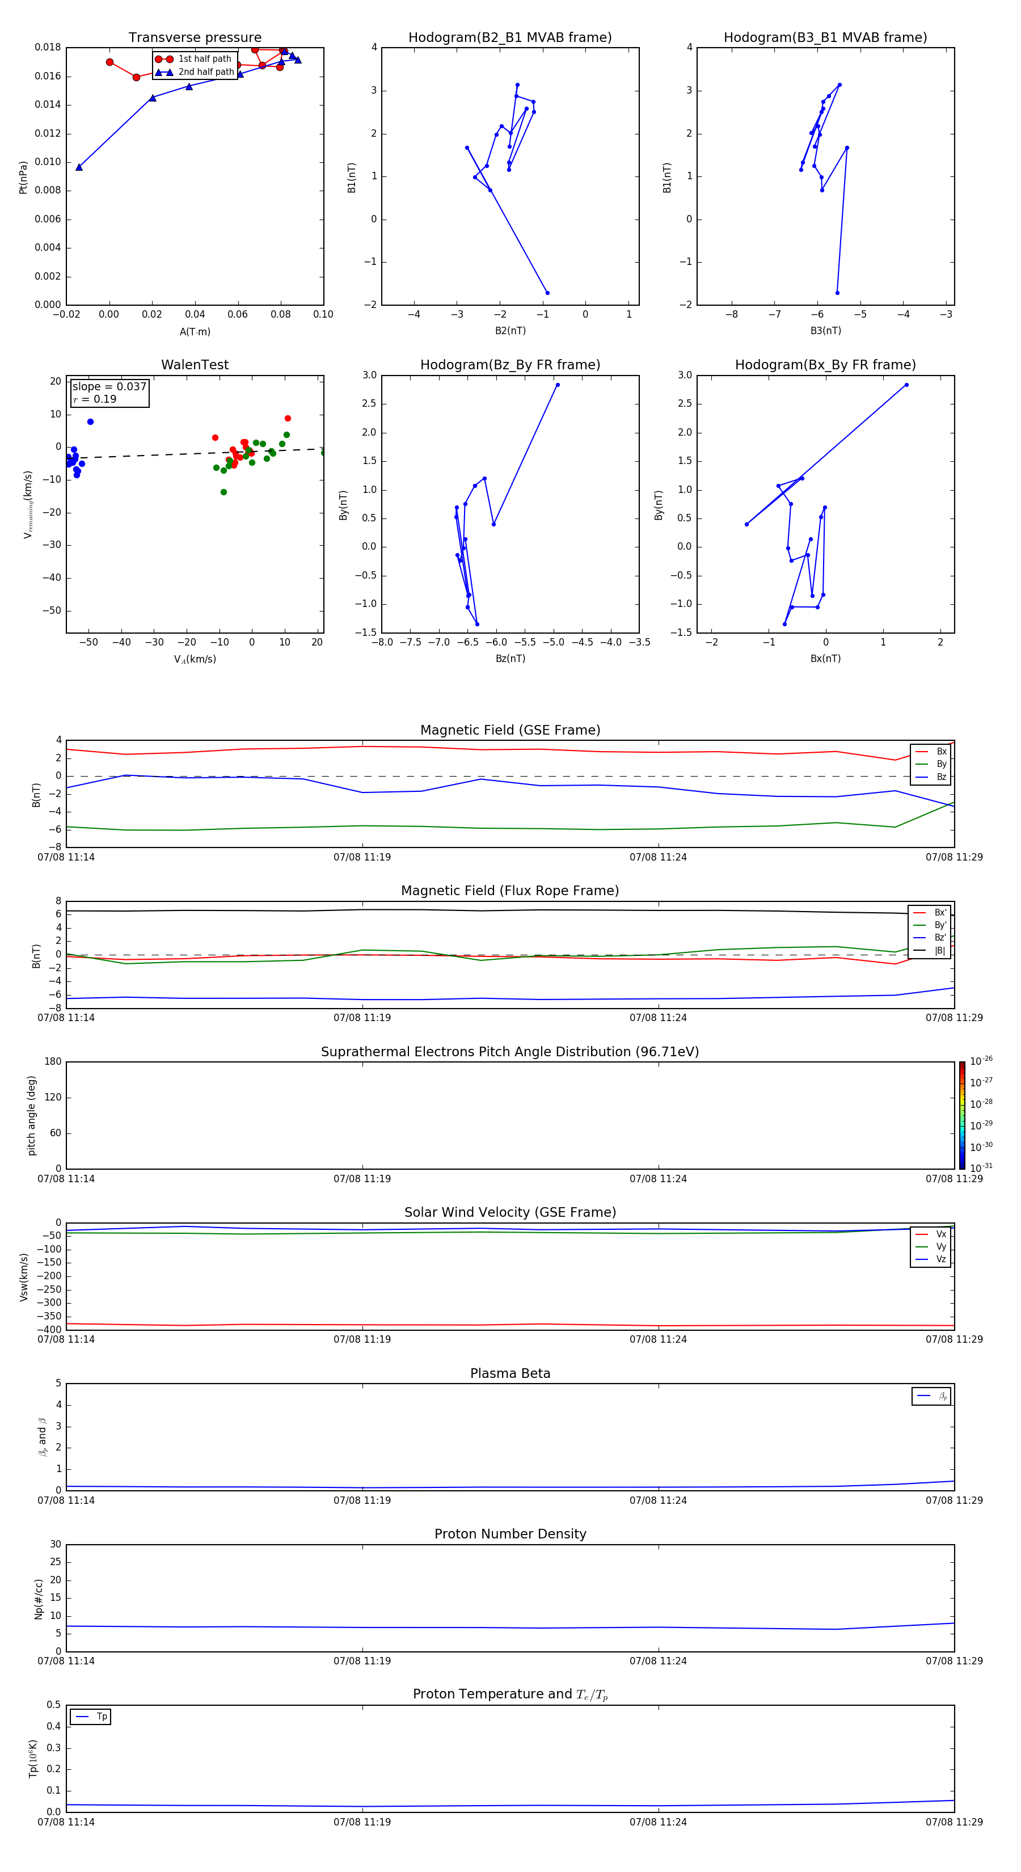Click the 'Np(#/cc)' axis label
Image resolution: width=1021 pixels, height=1872 pixels.
point(39,1599)
